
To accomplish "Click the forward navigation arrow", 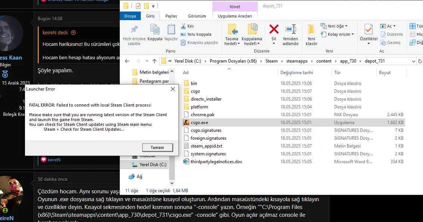I will 138,61.
